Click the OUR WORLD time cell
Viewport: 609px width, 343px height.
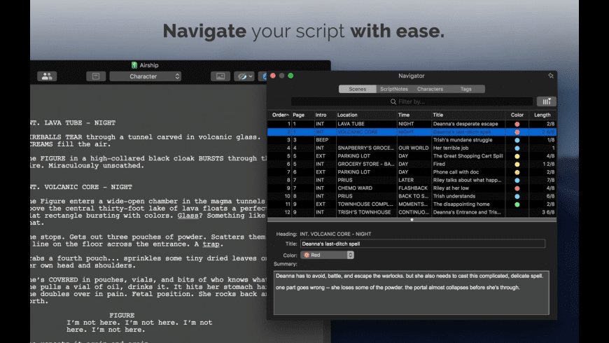pos(414,148)
